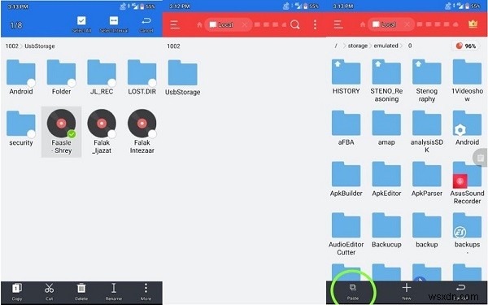The width and height of the screenshot is (488, 305).
Task: Uncheck the green tick on Faasle - Shrey
Action: pos(72,134)
